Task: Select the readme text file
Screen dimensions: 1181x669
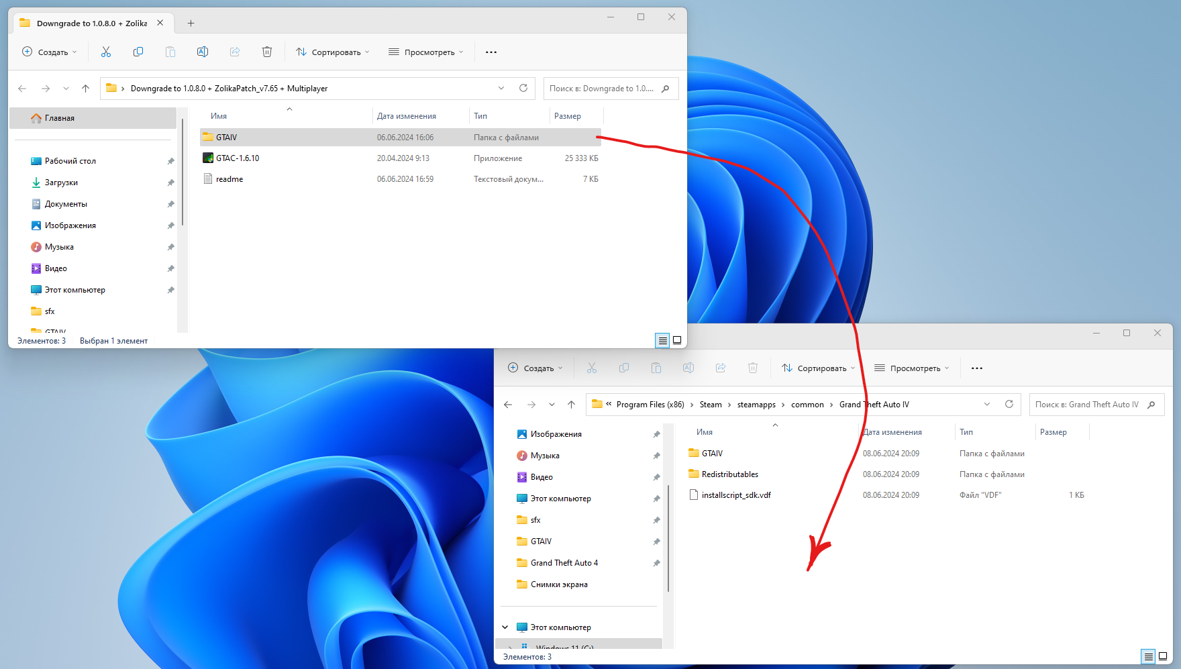Action: tap(401, 178)
